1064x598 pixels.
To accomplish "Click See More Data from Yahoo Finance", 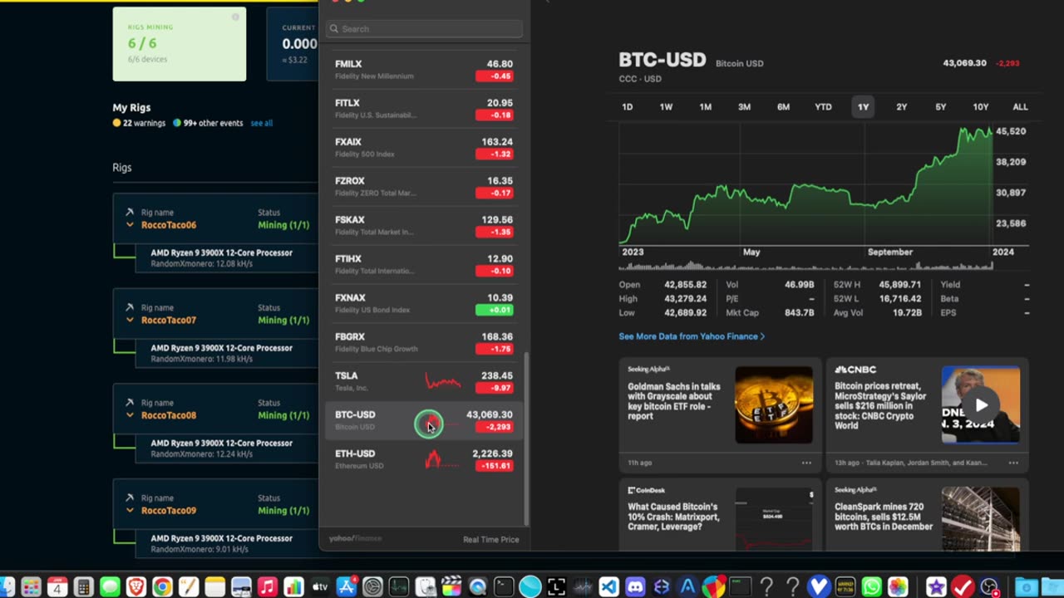I will (692, 336).
